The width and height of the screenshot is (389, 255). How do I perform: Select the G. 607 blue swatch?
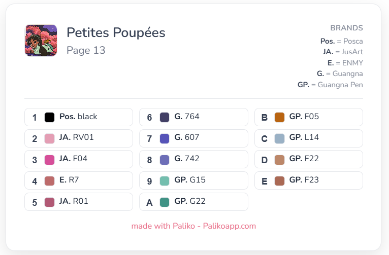(165, 138)
